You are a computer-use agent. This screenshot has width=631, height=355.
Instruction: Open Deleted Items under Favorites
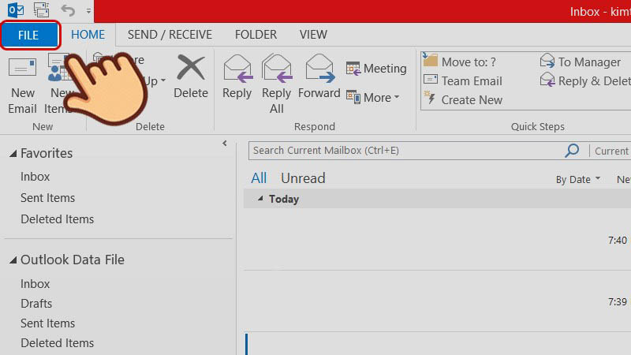[57, 219]
